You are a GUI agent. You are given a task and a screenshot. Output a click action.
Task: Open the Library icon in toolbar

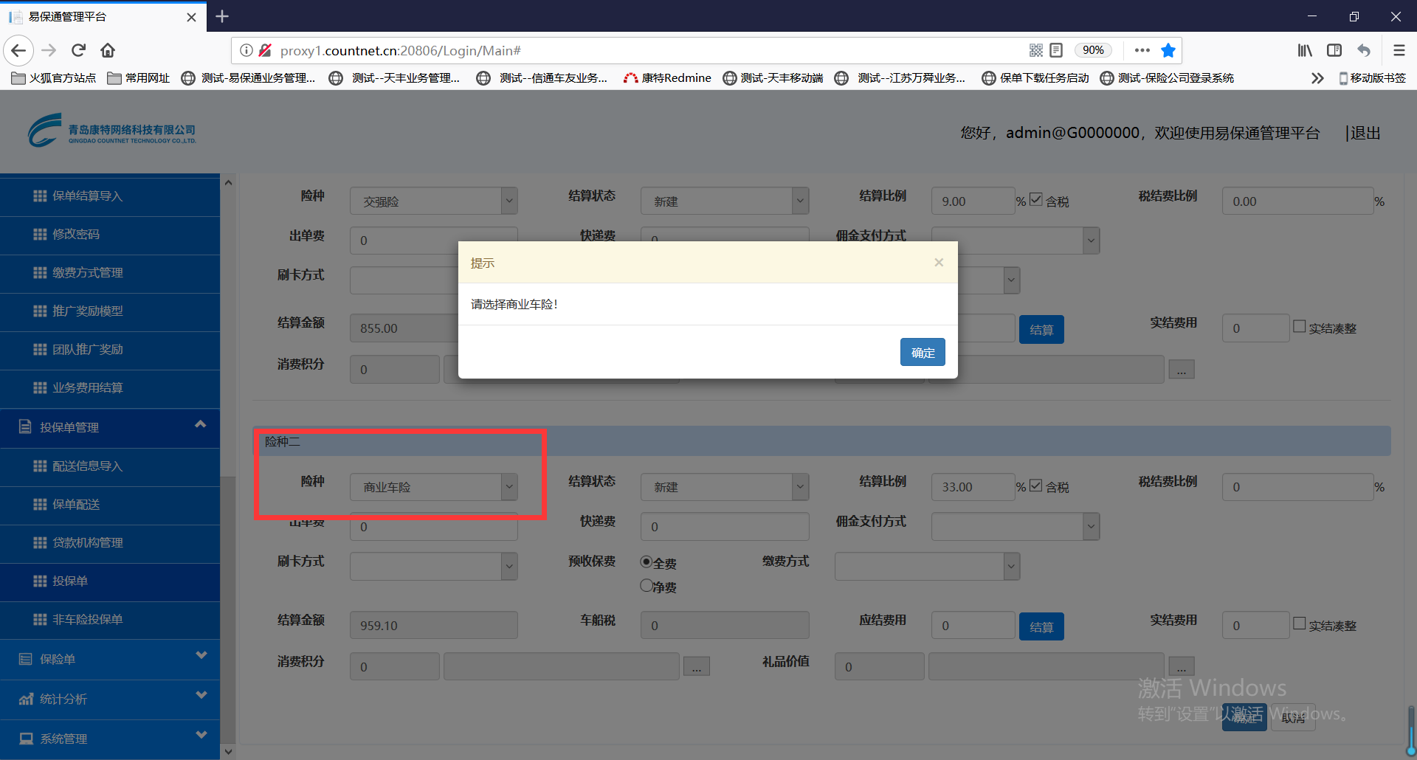pos(1305,50)
